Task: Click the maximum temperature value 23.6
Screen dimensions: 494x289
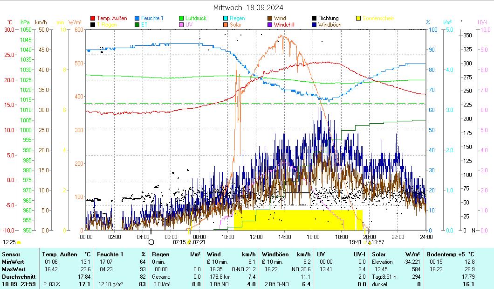Action: [x=85, y=269]
